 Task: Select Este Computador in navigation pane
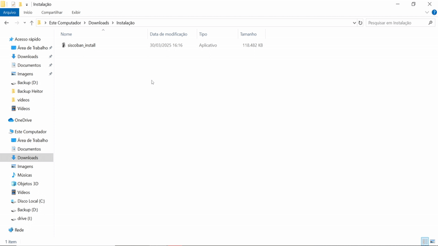tap(31, 132)
